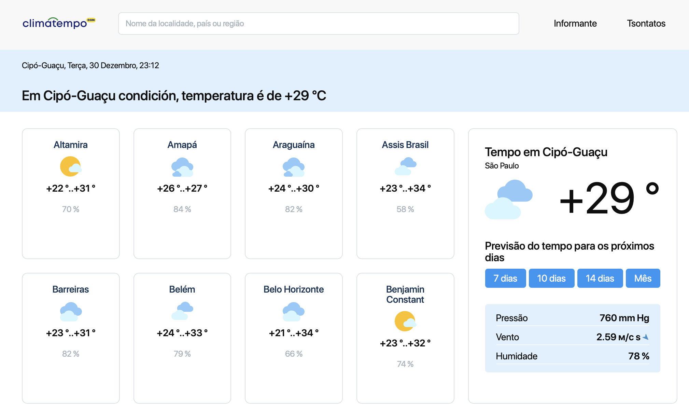Open the Tsontatos menu
The image size is (689, 416).
[x=646, y=23]
